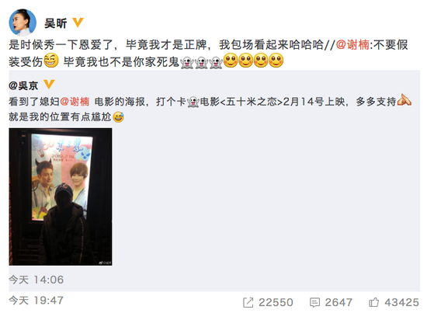
Task: Click the thumbs-up like icon
Action: (x=373, y=302)
